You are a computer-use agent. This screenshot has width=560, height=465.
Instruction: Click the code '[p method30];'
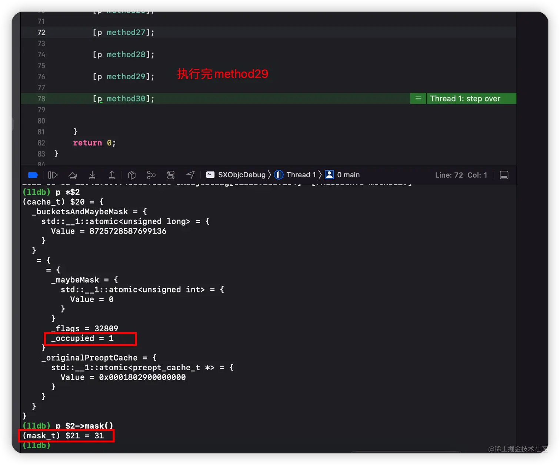(x=123, y=98)
